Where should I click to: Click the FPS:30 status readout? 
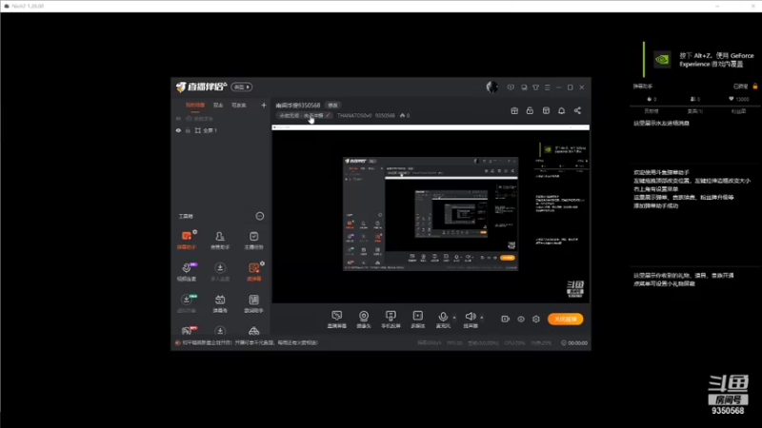[x=454, y=342]
